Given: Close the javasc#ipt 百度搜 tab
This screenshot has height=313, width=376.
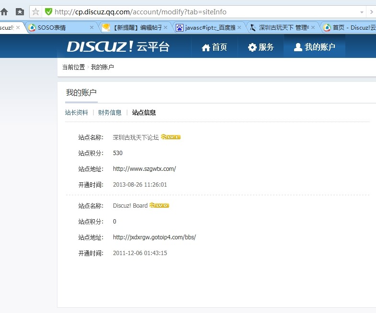Looking at the screenshot, I should click(239, 28).
